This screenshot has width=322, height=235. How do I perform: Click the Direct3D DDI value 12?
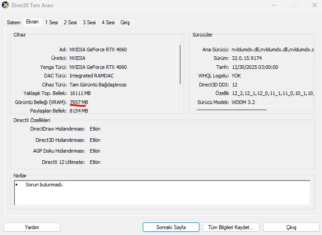[235, 85]
